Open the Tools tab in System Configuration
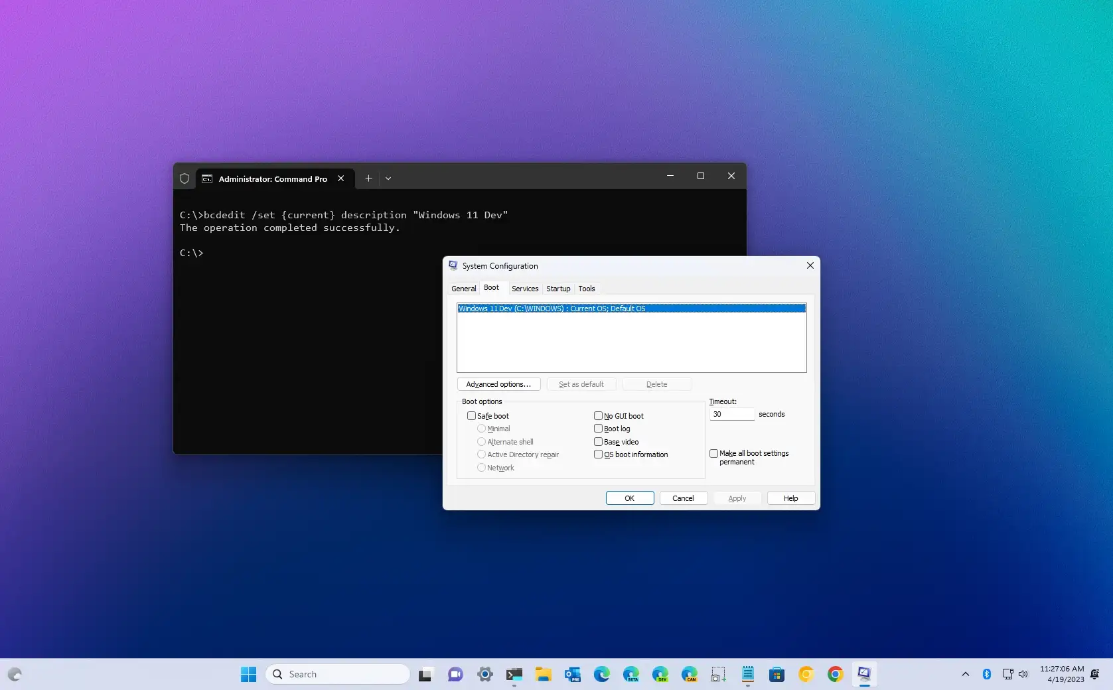This screenshot has width=1113, height=690. pos(586,289)
